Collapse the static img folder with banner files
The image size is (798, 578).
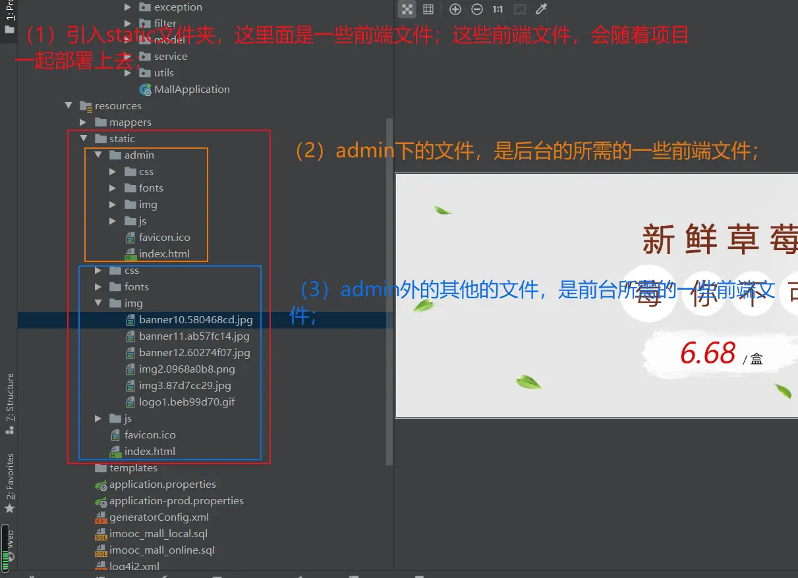[98, 303]
